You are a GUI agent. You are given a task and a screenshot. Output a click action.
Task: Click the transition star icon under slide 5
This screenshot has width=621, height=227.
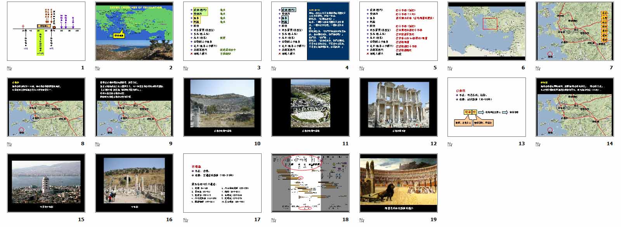coord(362,69)
